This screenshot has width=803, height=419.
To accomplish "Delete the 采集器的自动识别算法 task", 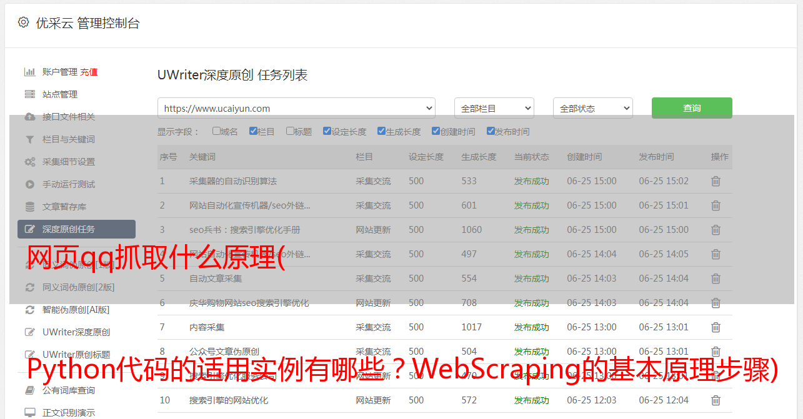I will coord(716,181).
